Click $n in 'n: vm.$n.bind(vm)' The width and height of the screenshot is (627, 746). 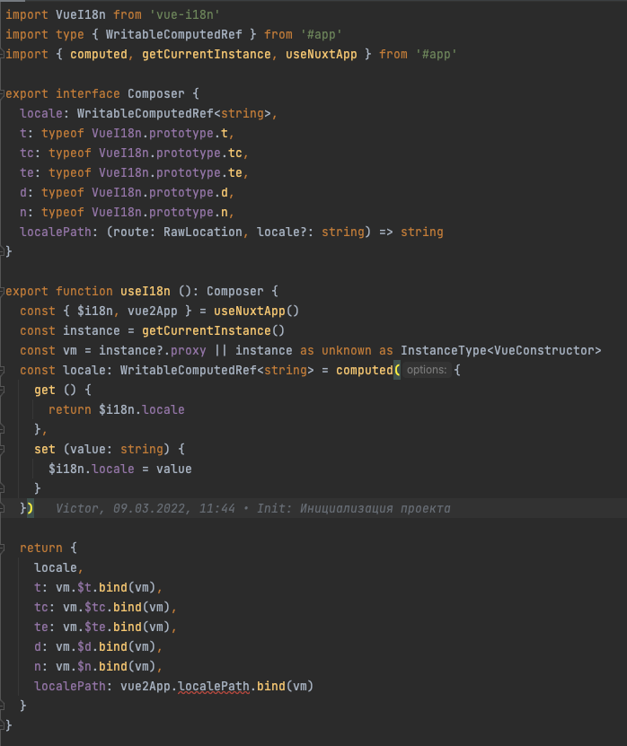pyautogui.click(x=84, y=666)
